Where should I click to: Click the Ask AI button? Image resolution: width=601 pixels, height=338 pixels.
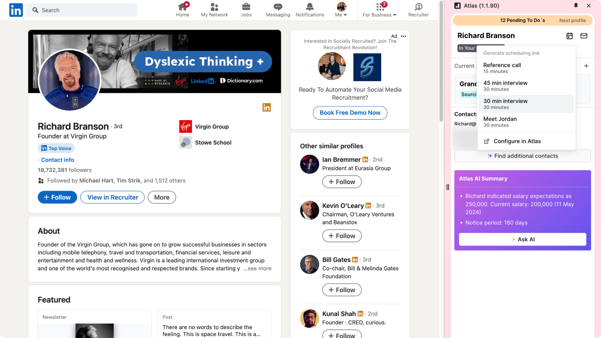(x=523, y=239)
